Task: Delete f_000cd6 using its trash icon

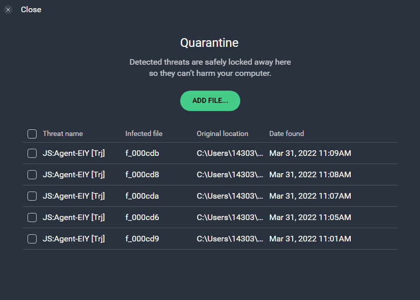Action: click(389, 217)
